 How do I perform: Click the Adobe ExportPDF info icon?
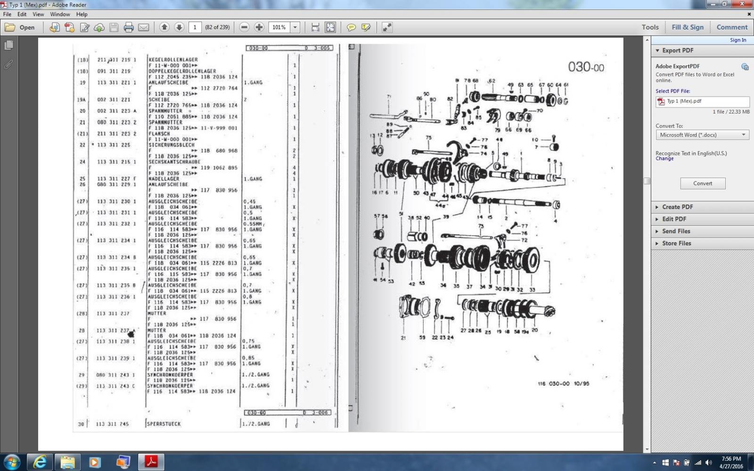(745, 67)
